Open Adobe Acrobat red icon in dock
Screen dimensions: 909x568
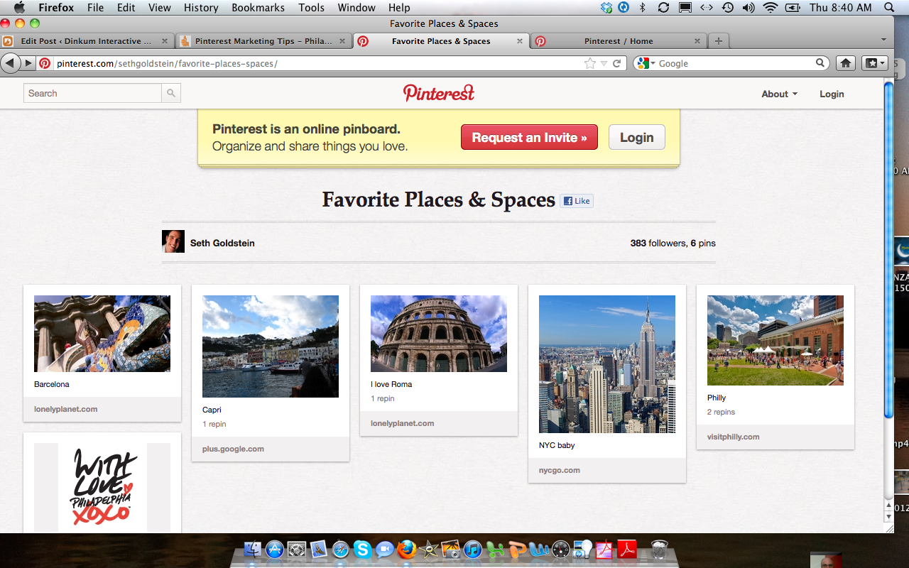tap(628, 549)
